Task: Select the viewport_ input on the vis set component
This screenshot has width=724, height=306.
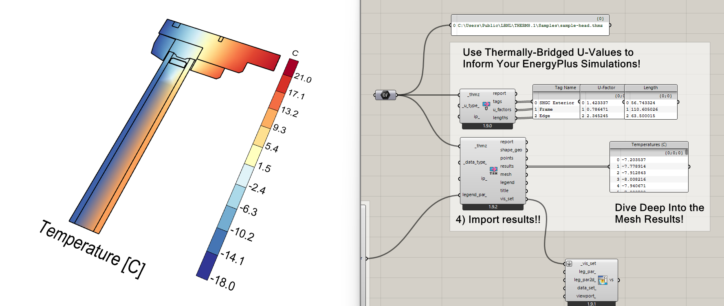Action: pos(586,296)
